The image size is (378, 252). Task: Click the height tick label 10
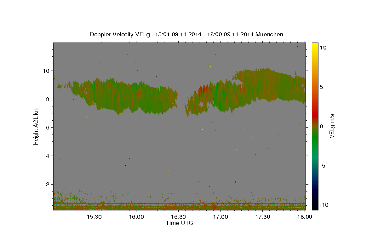tap(46, 71)
